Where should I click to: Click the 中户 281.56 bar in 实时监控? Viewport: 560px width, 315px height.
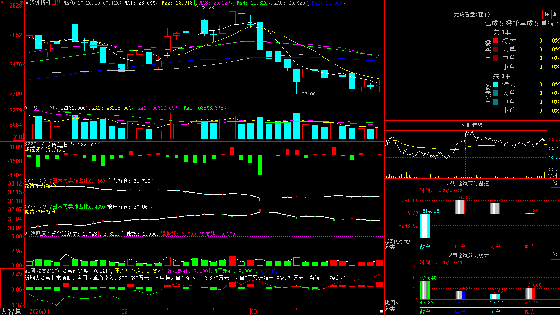pyautogui.click(x=460, y=207)
